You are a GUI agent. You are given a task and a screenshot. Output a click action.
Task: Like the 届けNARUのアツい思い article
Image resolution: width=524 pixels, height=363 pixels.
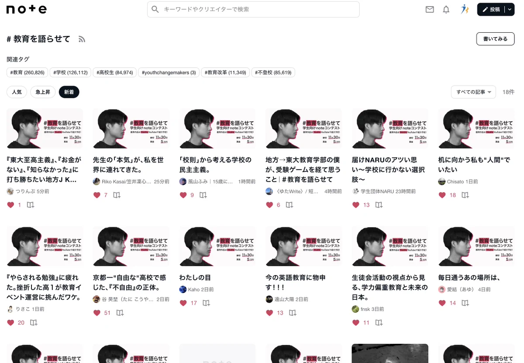(356, 204)
